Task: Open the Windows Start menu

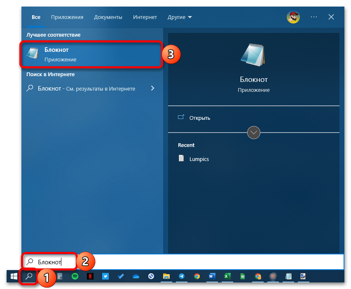Action: coord(13,277)
